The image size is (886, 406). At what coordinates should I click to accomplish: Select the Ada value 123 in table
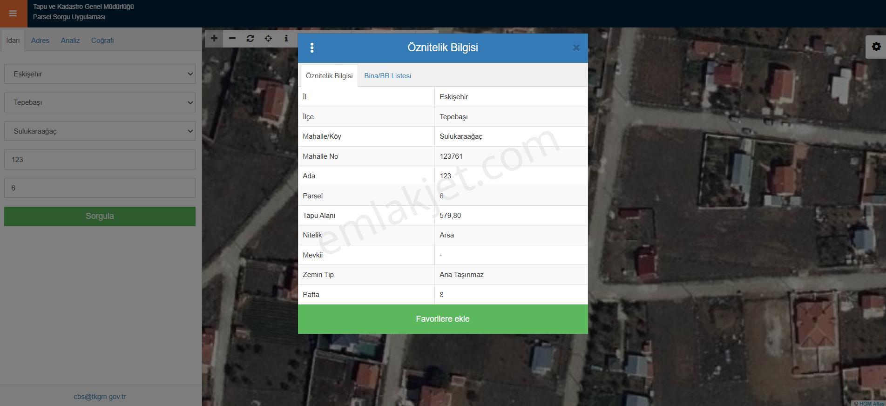coord(445,176)
